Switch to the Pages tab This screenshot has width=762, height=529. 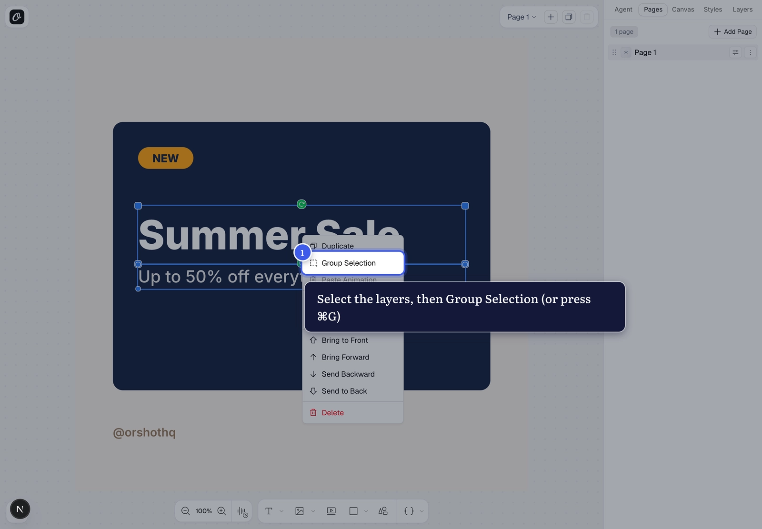pyautogui.click(x=653, y=10)
